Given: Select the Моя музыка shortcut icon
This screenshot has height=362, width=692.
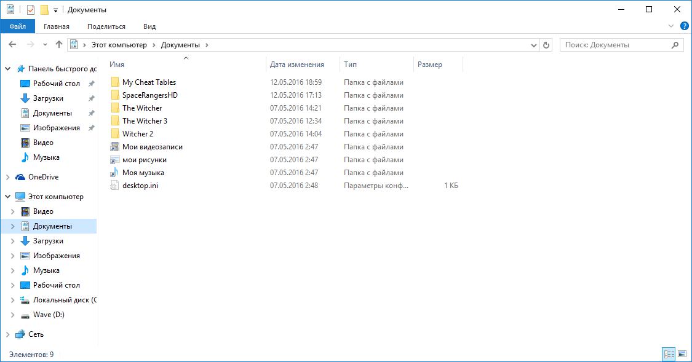Looking at the screenshot, I should [x=115, y=173].
